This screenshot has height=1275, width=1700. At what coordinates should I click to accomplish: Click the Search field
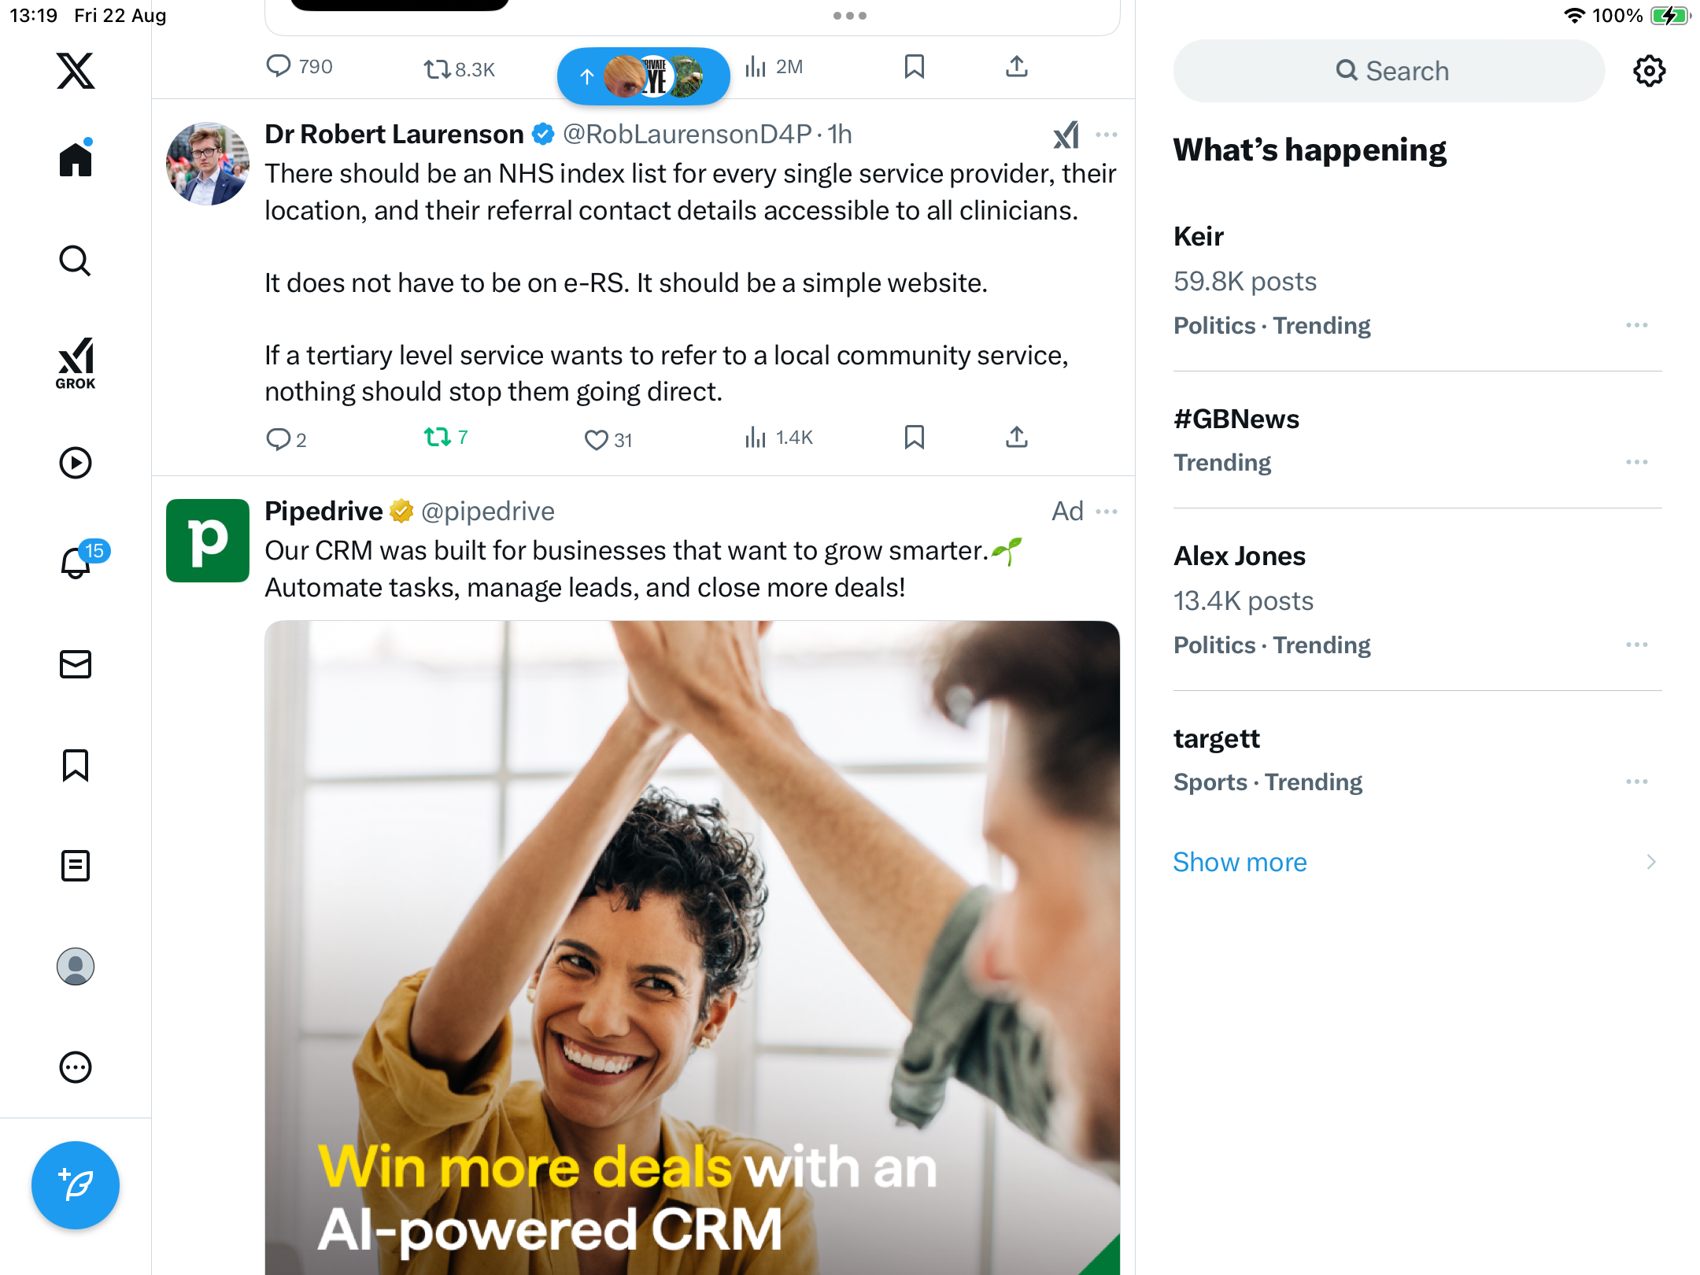click(1389, 71)
